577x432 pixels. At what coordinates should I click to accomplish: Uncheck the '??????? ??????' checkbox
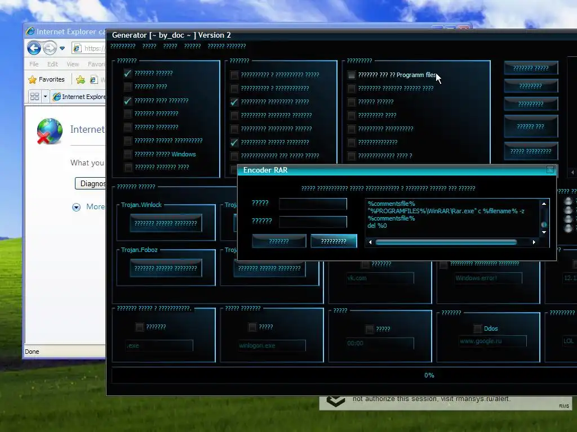coord(128,73)
